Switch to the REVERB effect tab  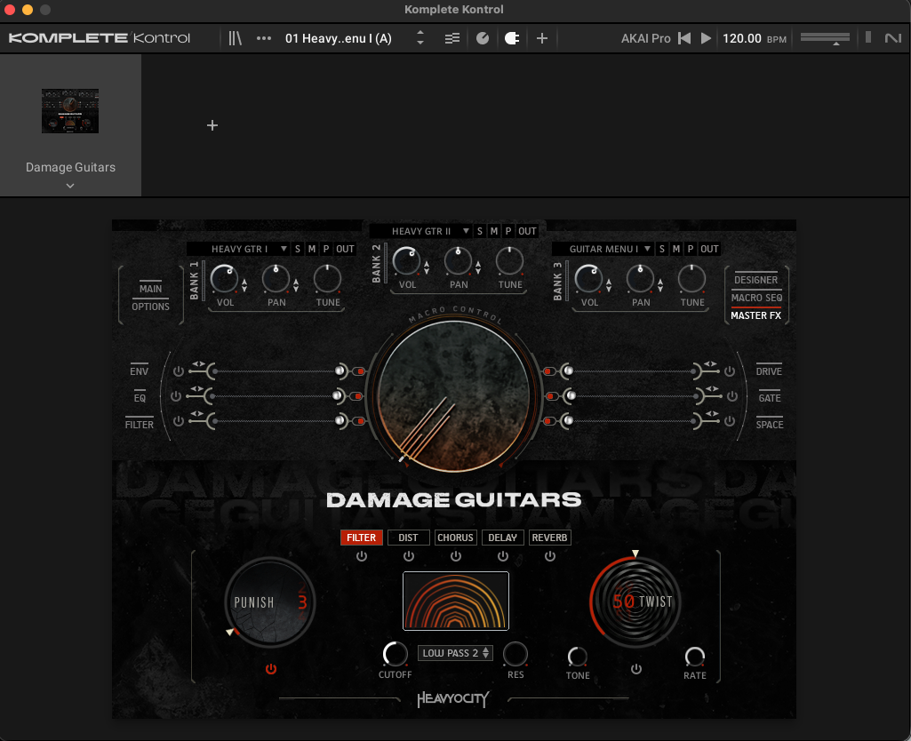(x=549, y=538)
